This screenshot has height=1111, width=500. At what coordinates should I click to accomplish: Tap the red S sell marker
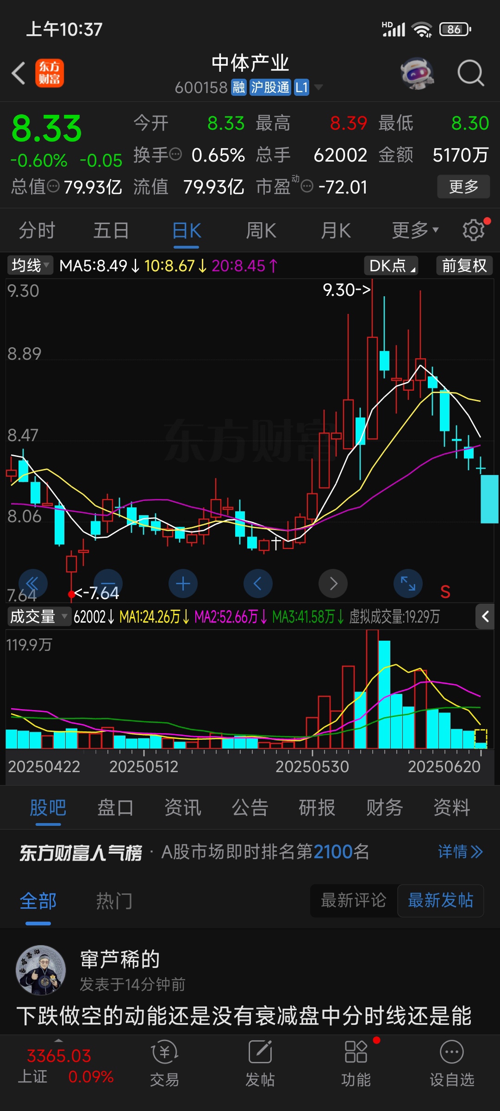coord(445,592)
